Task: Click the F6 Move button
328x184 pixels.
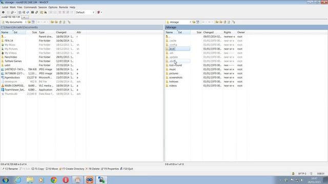Action: pyautogui.click(x=52, y=169)
